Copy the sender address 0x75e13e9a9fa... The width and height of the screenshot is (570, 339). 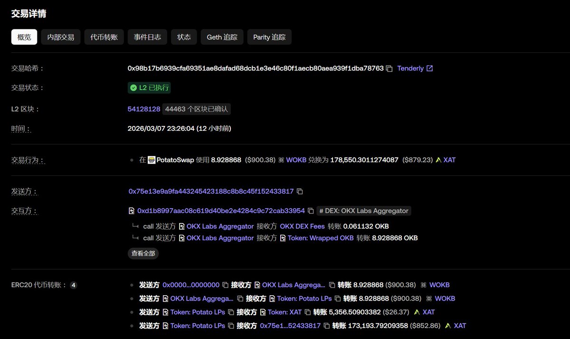tap(299, 191)
